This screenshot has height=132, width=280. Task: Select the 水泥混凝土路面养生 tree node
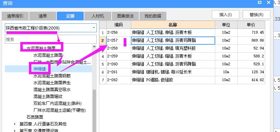pos(52,82)
